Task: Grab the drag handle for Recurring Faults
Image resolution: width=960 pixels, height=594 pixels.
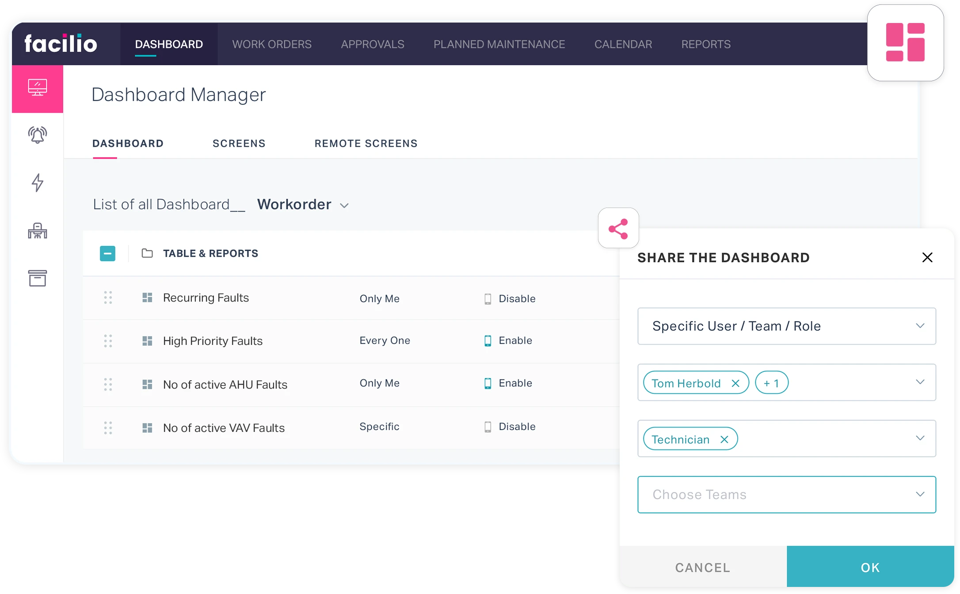Action: coord(108,298)
